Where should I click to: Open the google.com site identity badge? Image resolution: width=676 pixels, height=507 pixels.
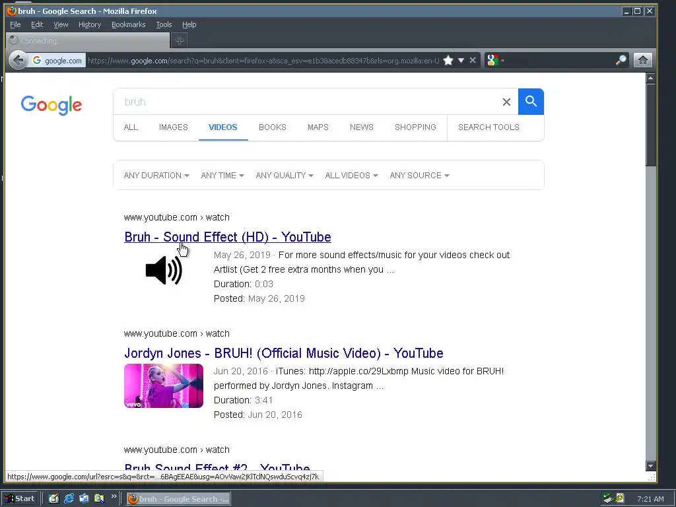[57, 61]
